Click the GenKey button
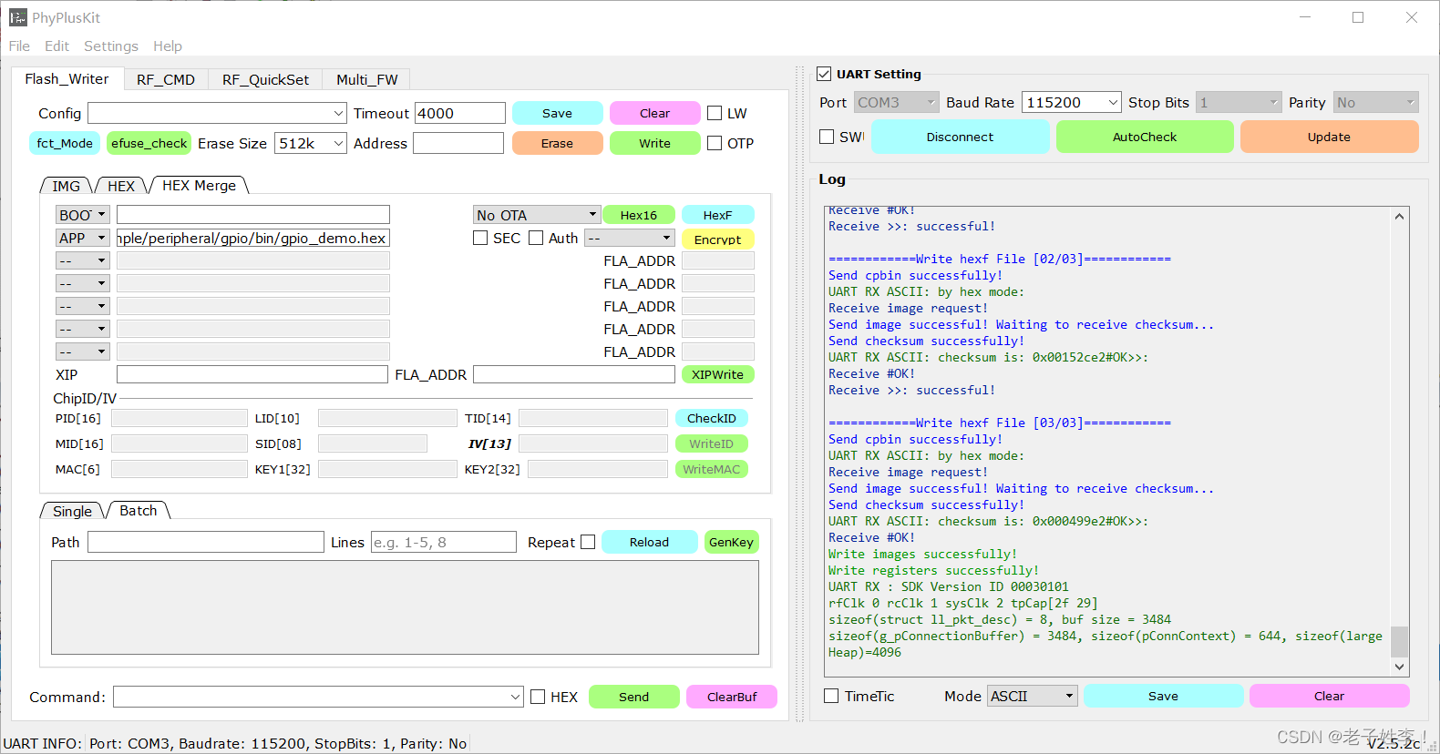 pyautogui.click(x=732, y=542)
